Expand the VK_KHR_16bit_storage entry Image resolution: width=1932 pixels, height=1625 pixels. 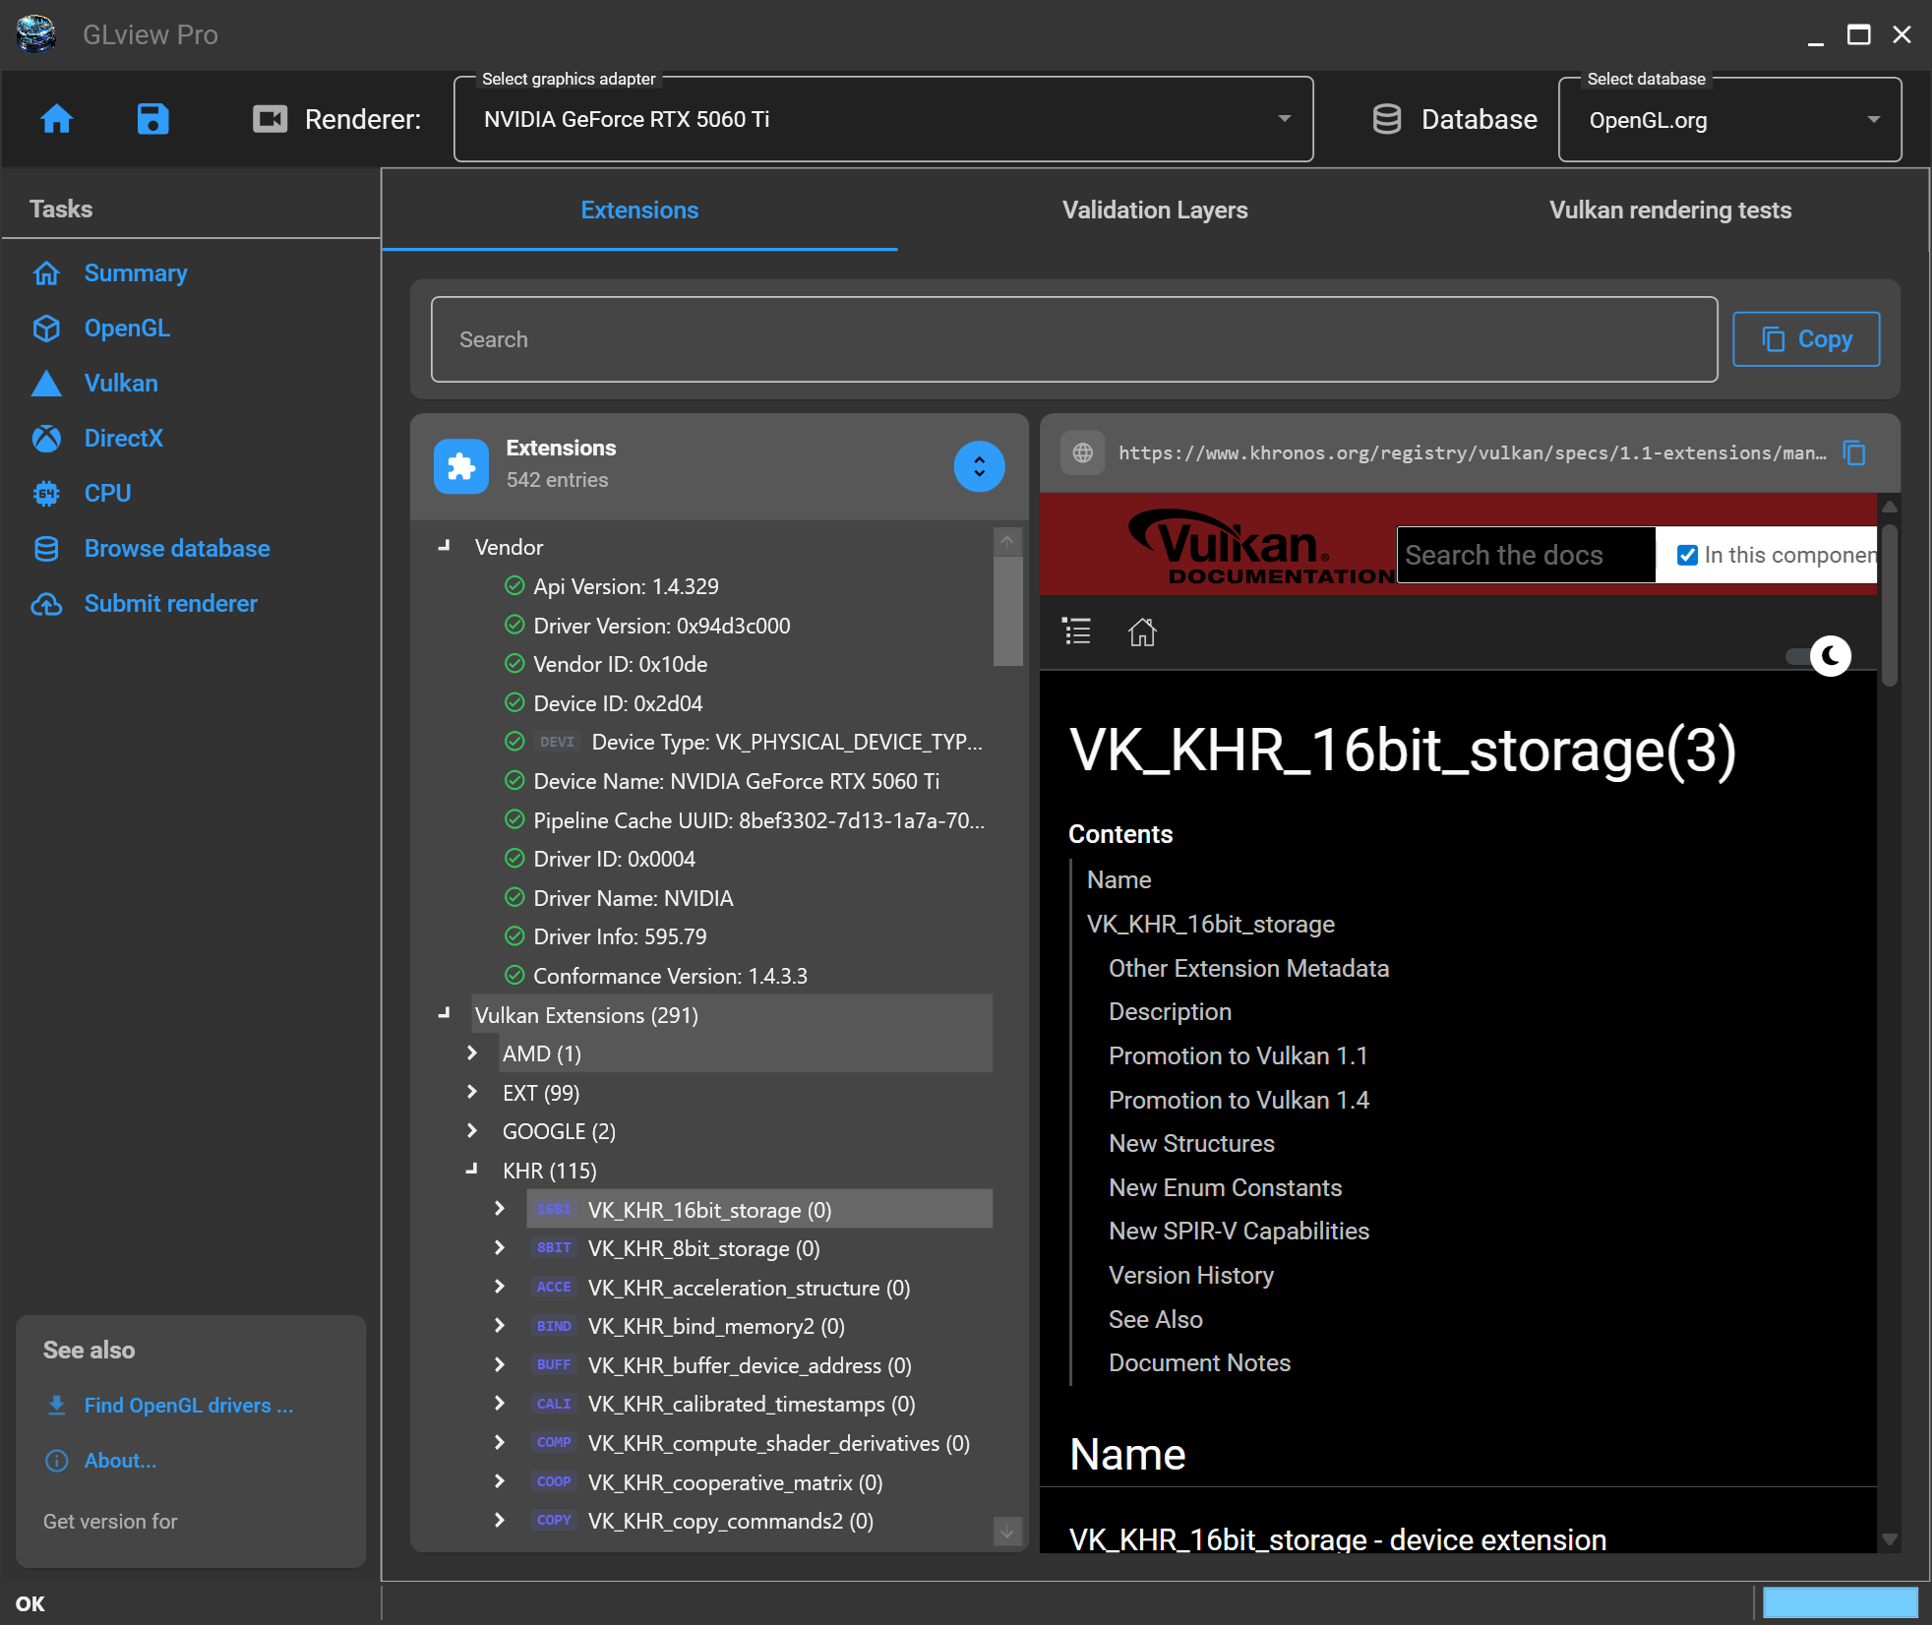[500, 1209]
